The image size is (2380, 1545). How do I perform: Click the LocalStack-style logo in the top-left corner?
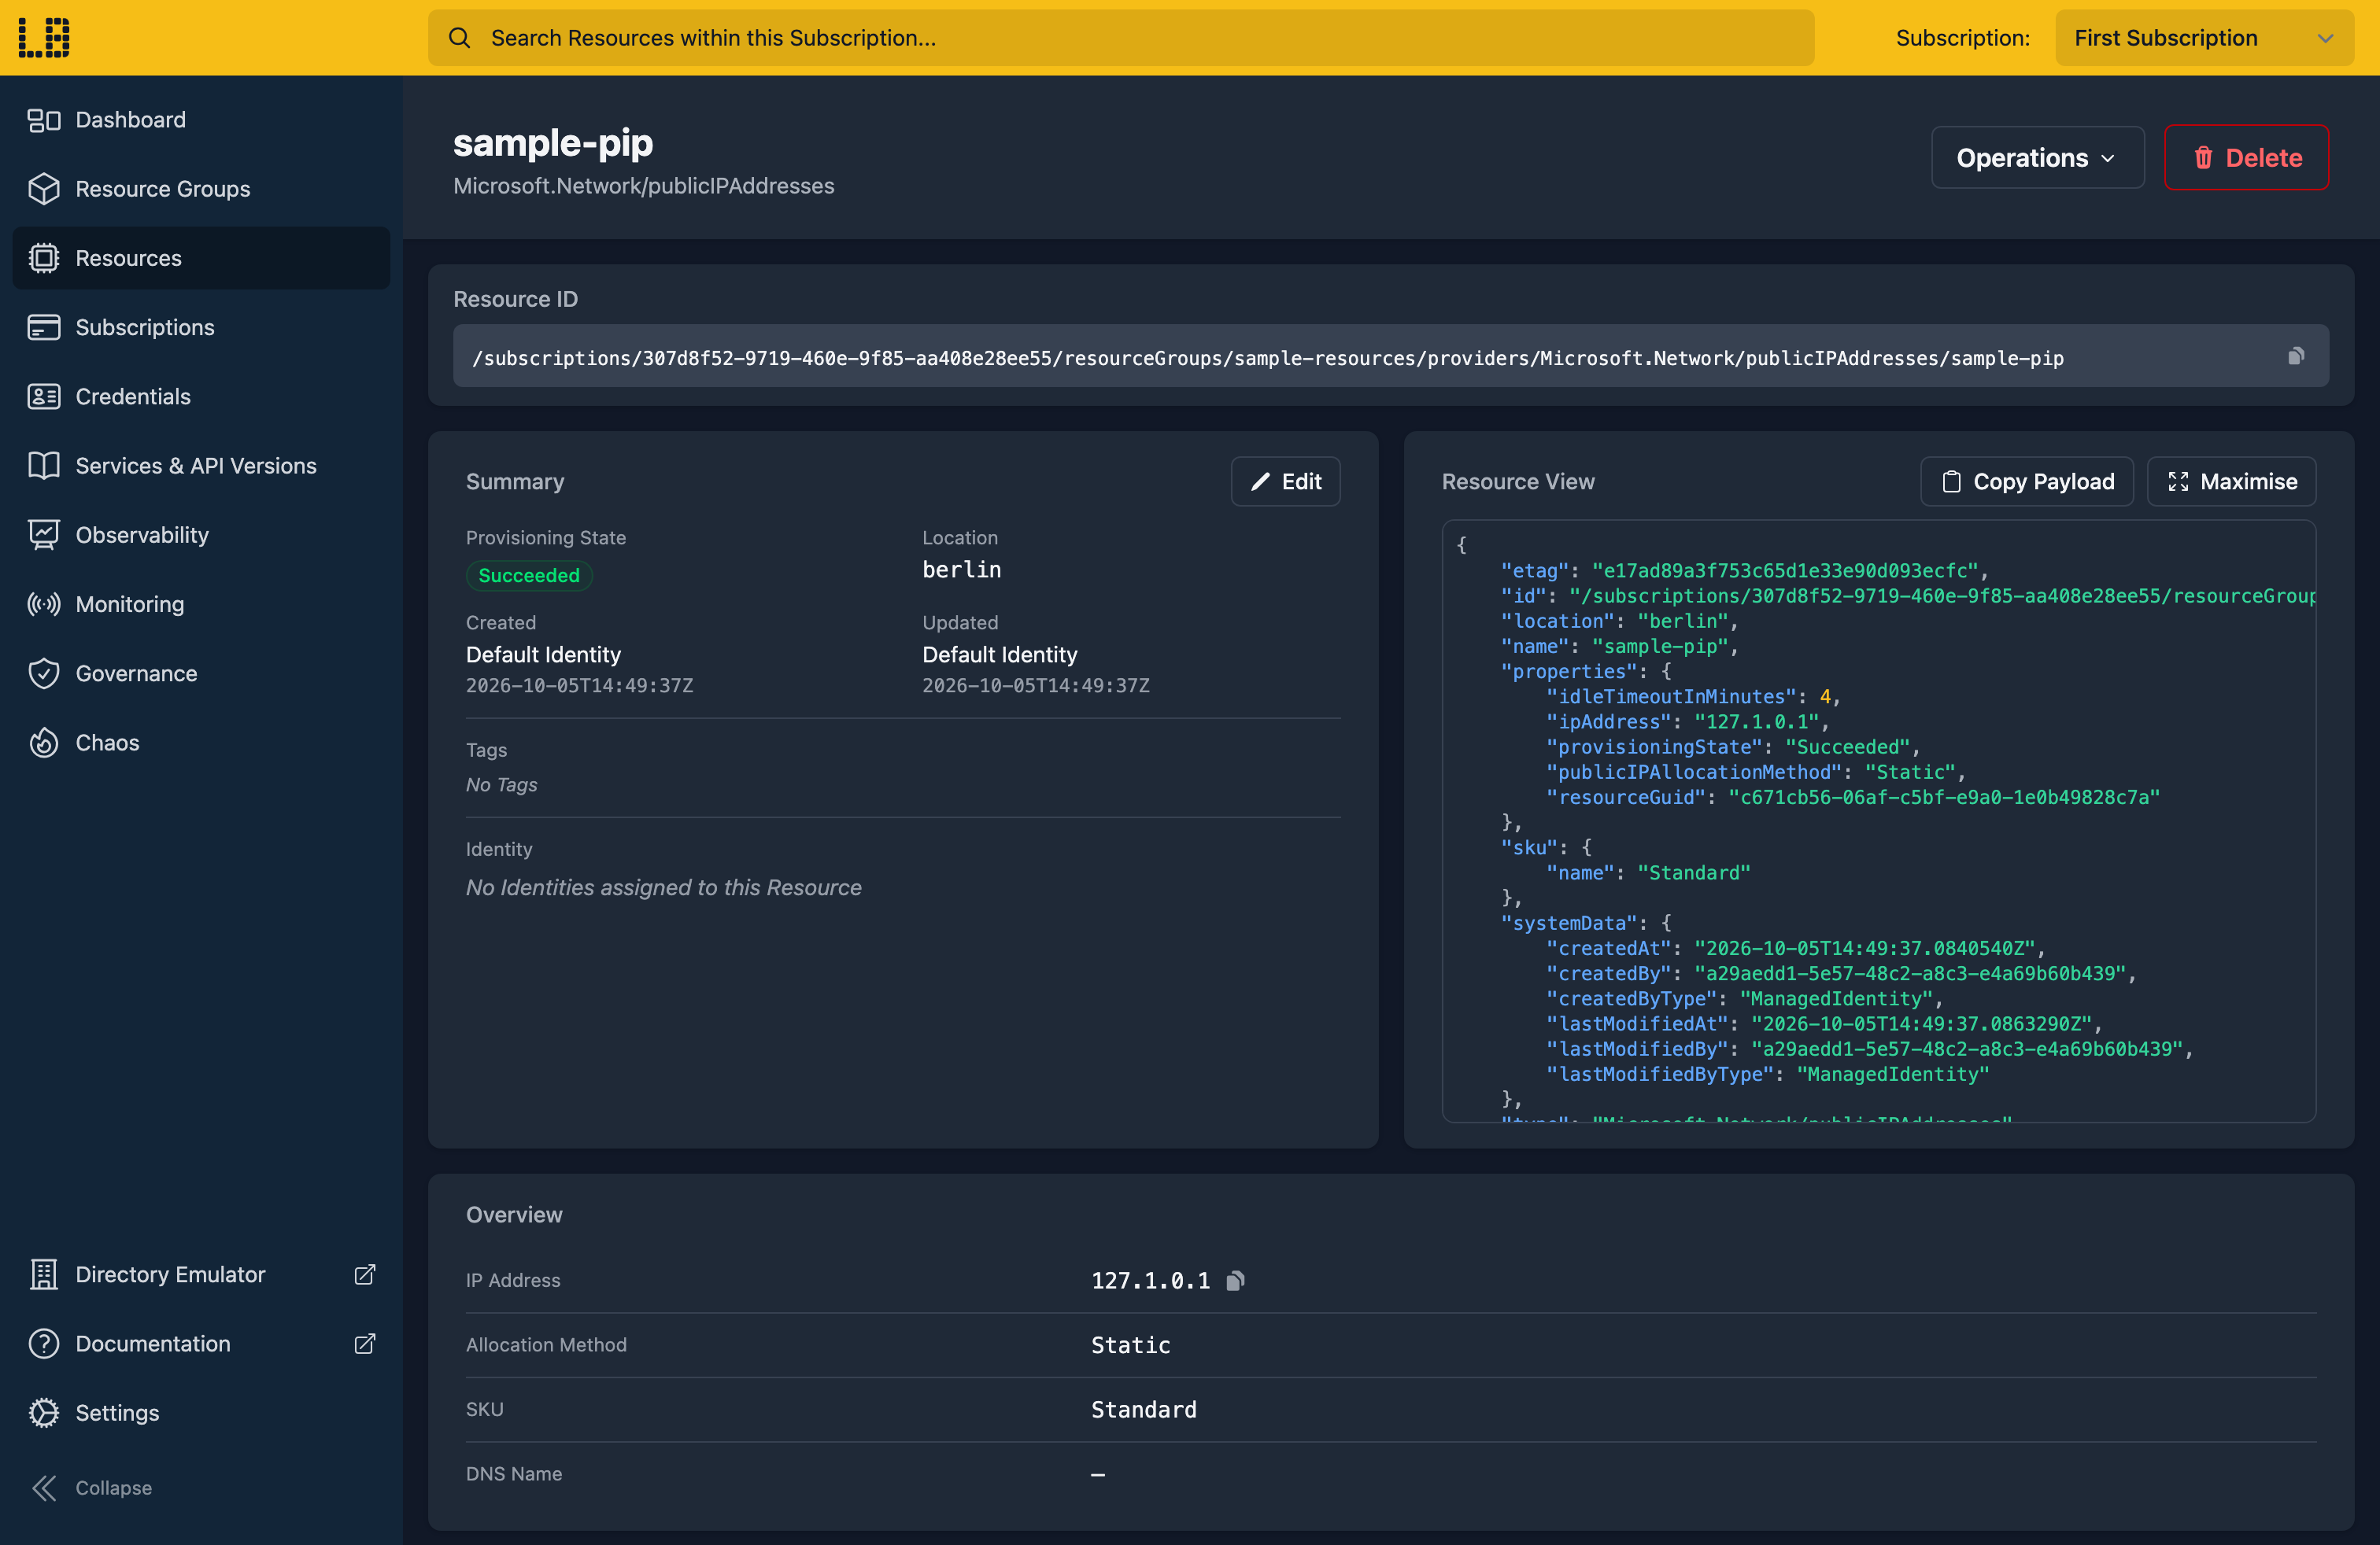coord(44,38)
